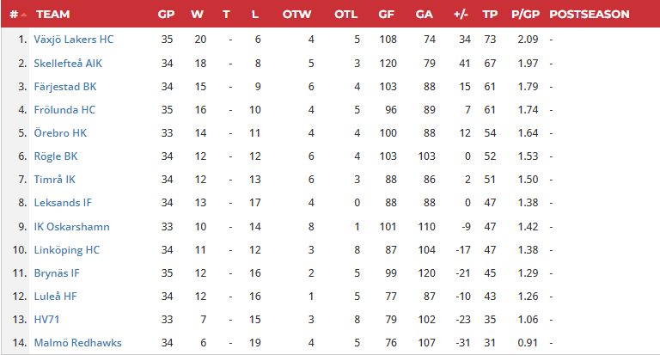Viewport: 660px width, 355px height.
Task: Click the Luleå HF team name
Action: [57, 296]
